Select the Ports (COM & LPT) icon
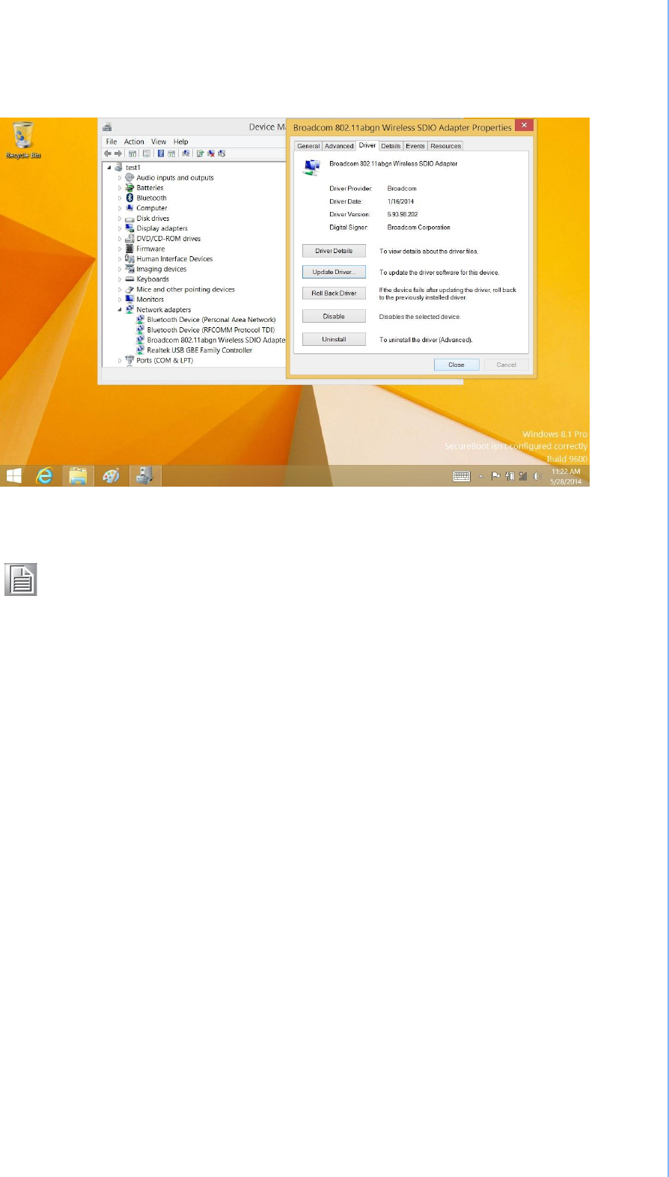 tap(129, 360)
